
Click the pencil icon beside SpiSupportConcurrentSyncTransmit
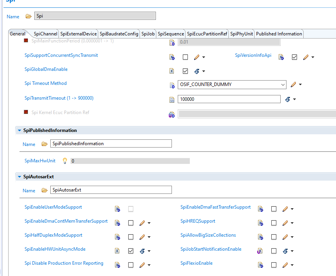click(x=197, y=57)
